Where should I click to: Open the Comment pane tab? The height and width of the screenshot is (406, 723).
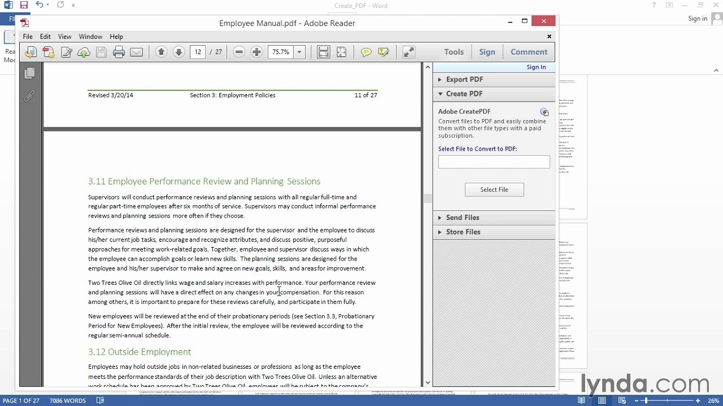pos(529,52)
